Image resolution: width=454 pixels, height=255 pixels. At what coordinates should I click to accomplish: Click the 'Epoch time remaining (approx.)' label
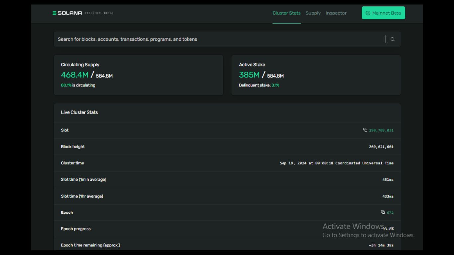90,245
